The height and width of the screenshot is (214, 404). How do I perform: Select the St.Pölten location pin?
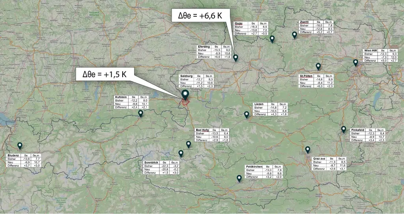pyautogui.click(x=318, y=67)
